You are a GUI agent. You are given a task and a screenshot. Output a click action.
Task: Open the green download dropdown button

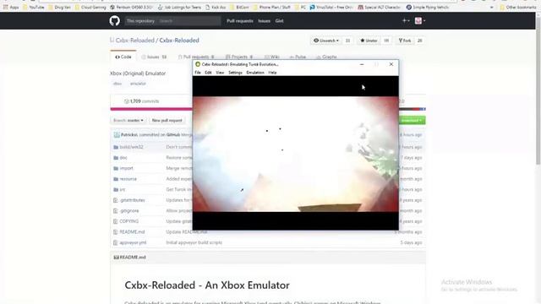pyautogui.click(x=412, y=120)
